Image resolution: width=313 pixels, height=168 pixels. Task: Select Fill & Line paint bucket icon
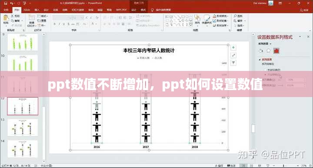click(x=261, y=51)
